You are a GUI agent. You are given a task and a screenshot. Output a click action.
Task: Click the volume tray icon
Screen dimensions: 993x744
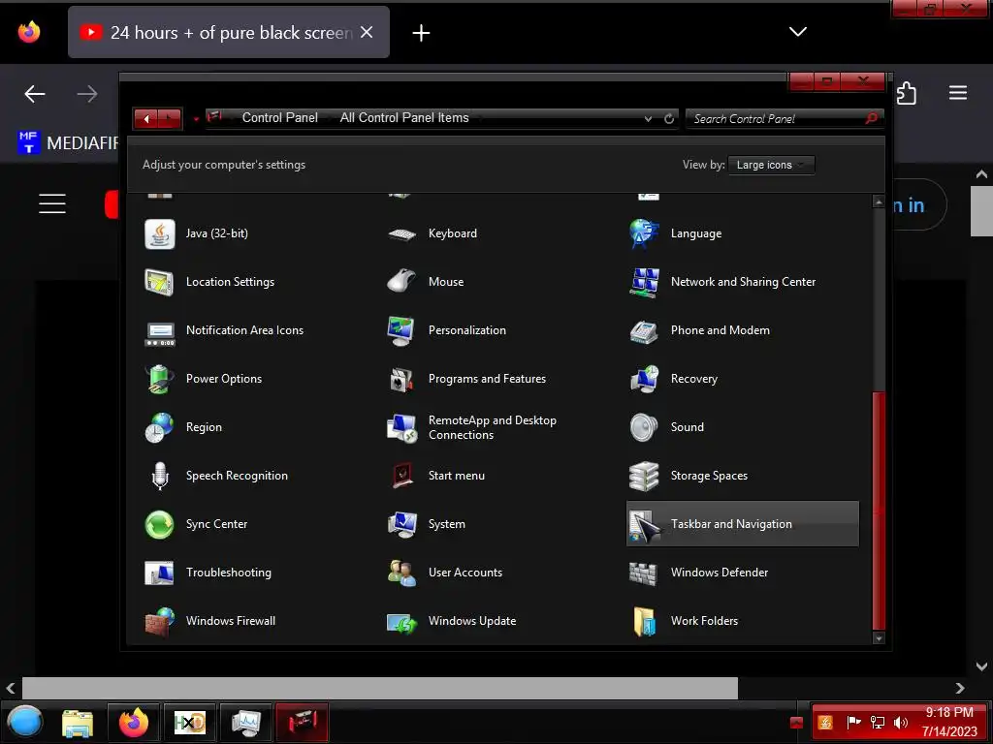click(x=901, y=723)
